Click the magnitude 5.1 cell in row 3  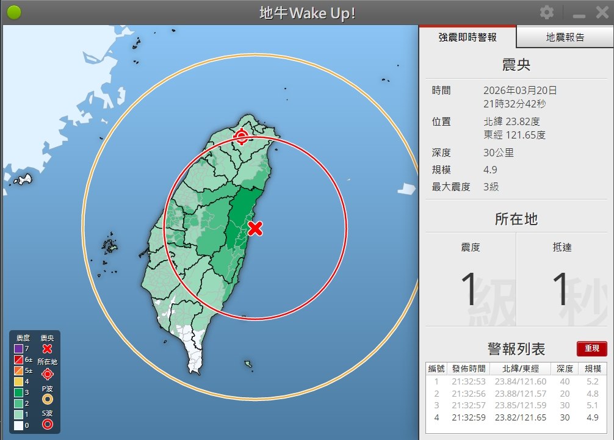(593, 405)
